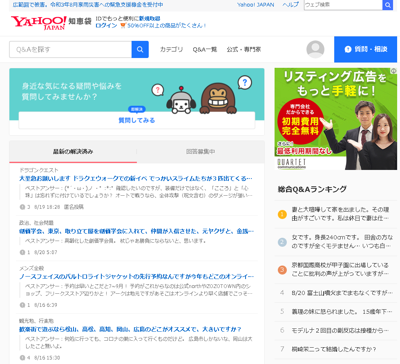
Task: Click the answer count icon for 8/16 6:39 post
Action: point(22,305)
